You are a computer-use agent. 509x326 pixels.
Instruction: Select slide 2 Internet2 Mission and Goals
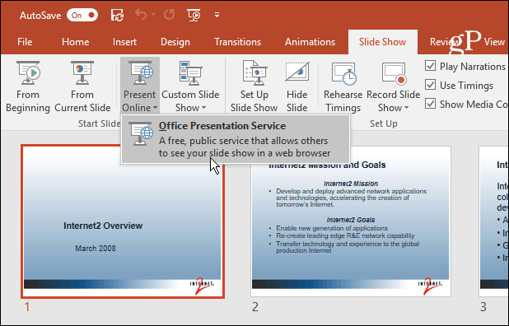351,221
